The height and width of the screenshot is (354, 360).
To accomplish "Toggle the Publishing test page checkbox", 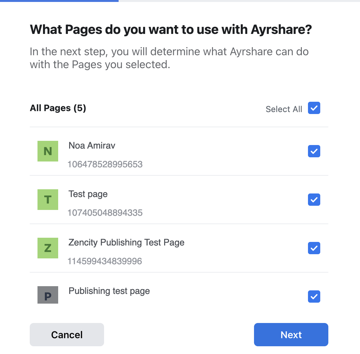I will [314, 297].
